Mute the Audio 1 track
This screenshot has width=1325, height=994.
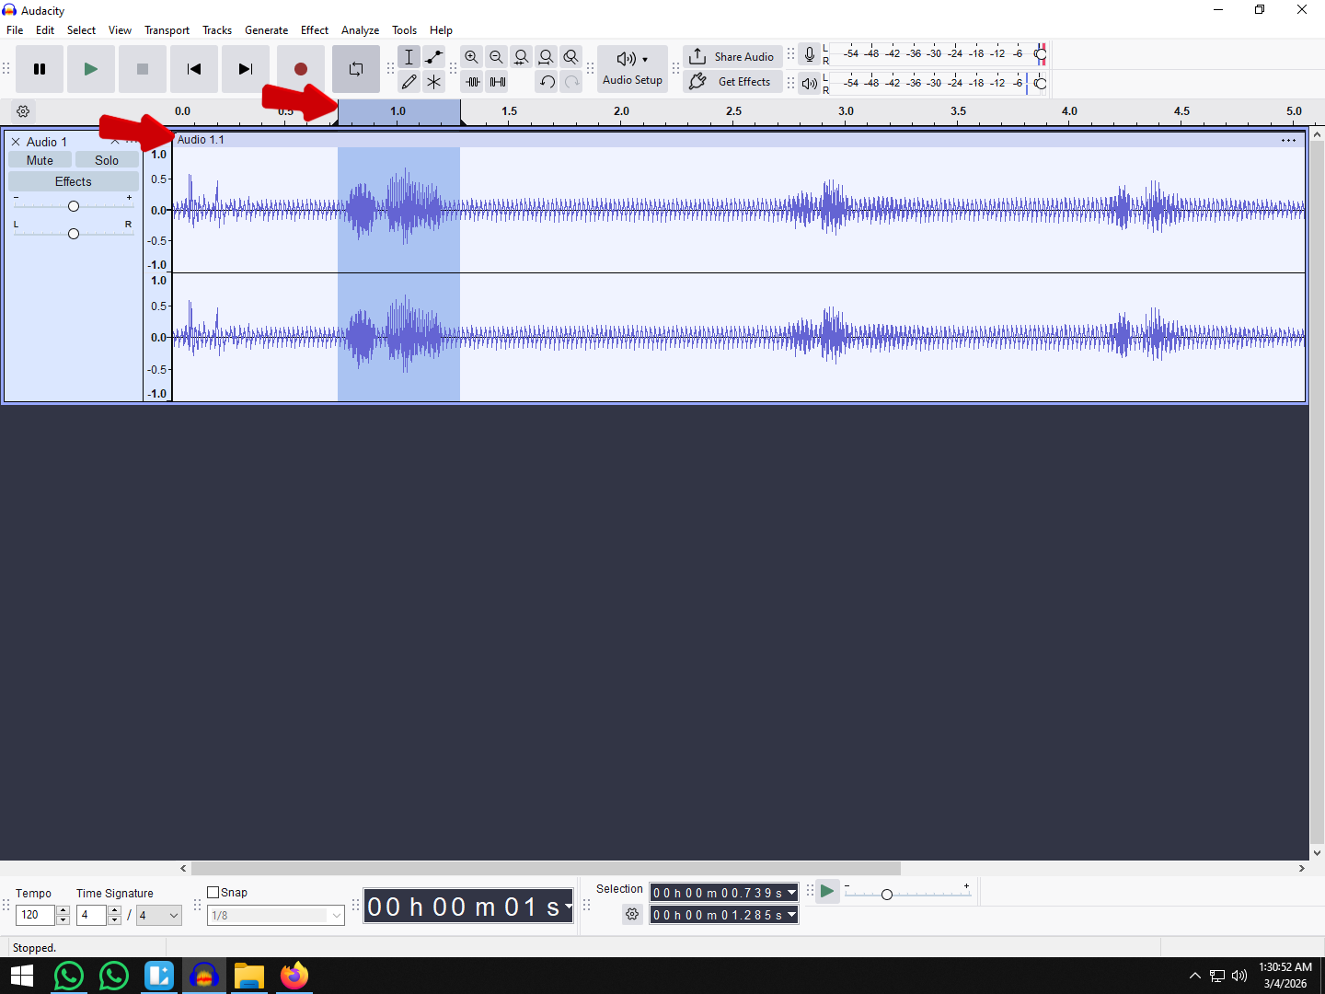40,160
